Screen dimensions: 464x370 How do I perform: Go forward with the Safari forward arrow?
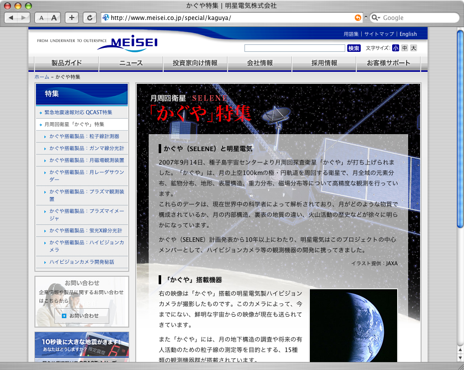(23, 18)
